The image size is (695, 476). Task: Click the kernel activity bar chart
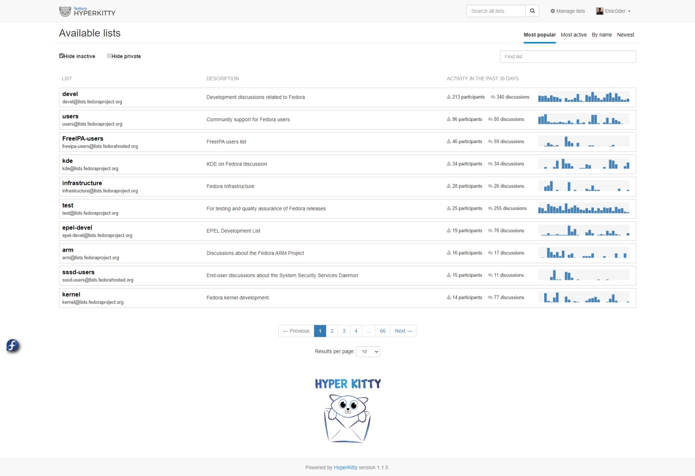click(583, 298)
